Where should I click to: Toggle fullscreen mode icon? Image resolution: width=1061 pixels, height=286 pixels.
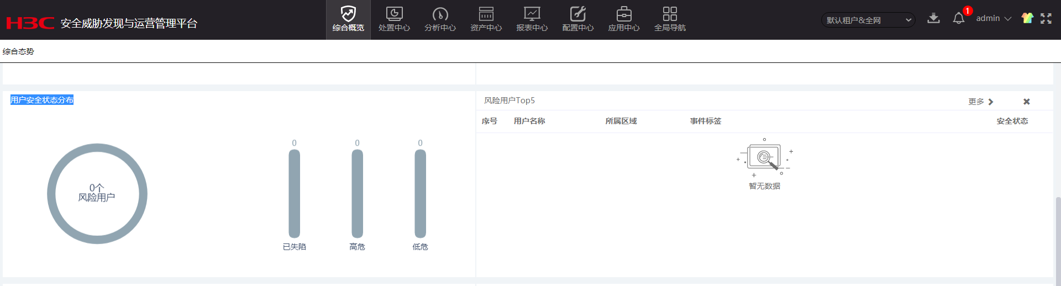pyautogui.click(x=1046, y=18)
